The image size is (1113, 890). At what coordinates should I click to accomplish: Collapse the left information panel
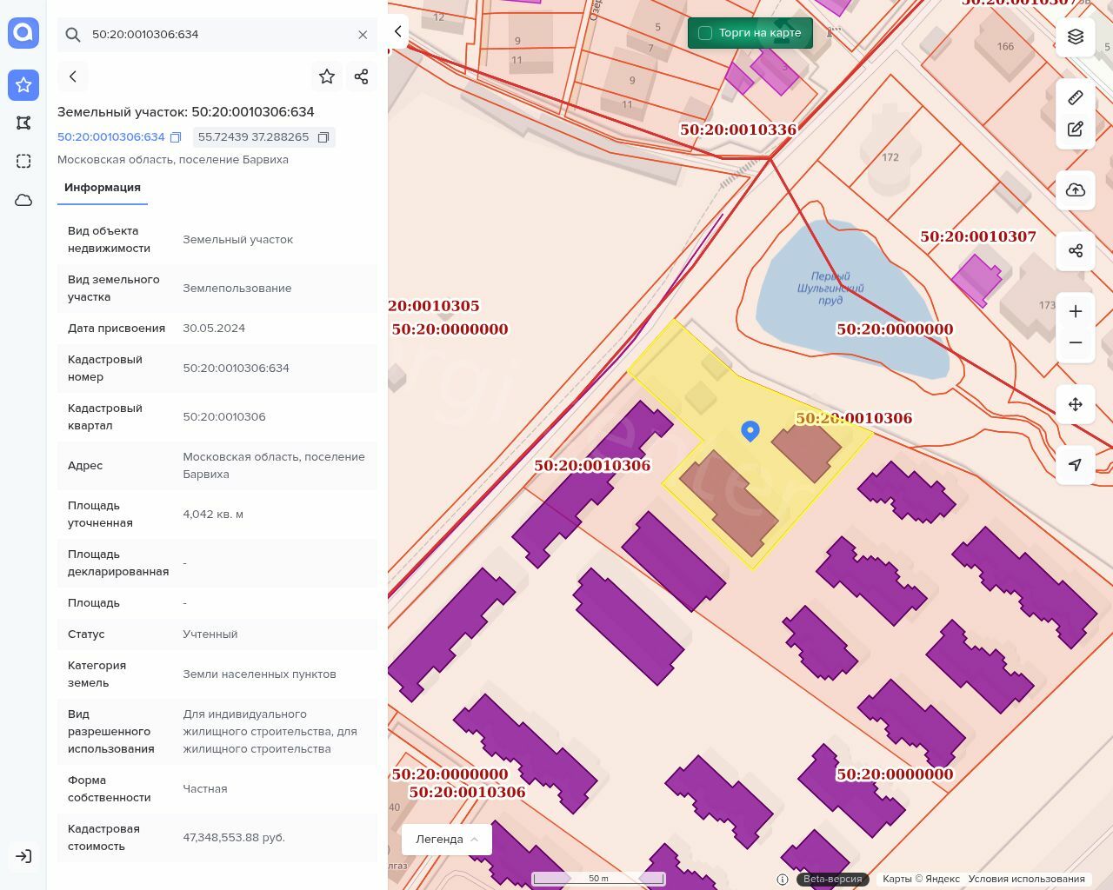397,31
